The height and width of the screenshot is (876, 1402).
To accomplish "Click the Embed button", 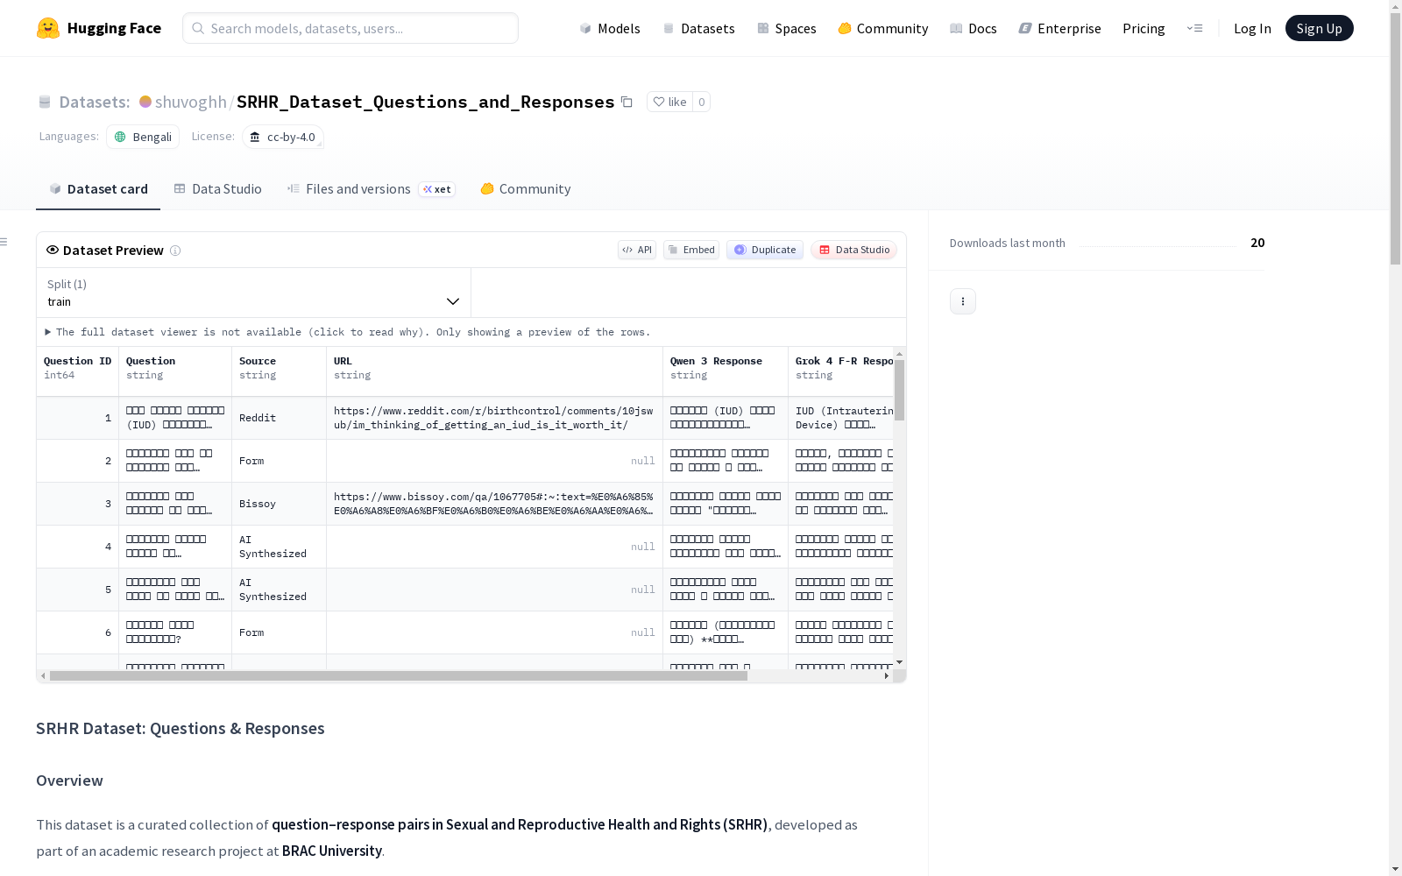I will pyautogui.click(x=691, y=250).
